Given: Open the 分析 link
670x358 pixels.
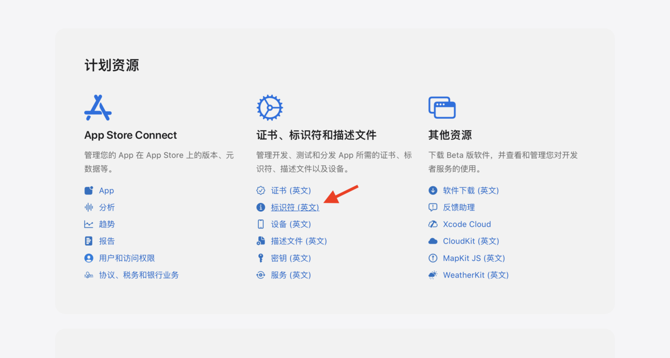Looking at the screenshot, I should (x=107, y=207).
